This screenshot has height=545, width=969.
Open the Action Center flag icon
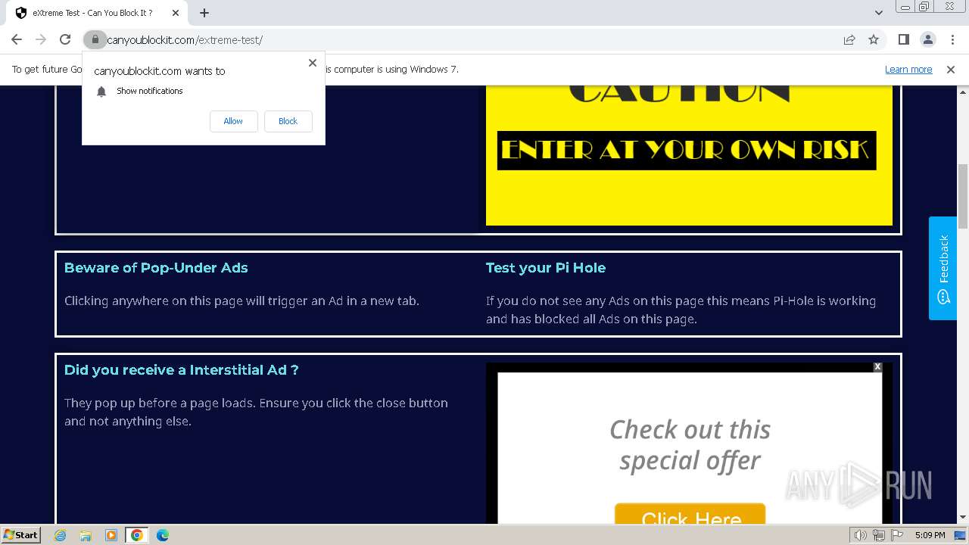pos(897,535)
